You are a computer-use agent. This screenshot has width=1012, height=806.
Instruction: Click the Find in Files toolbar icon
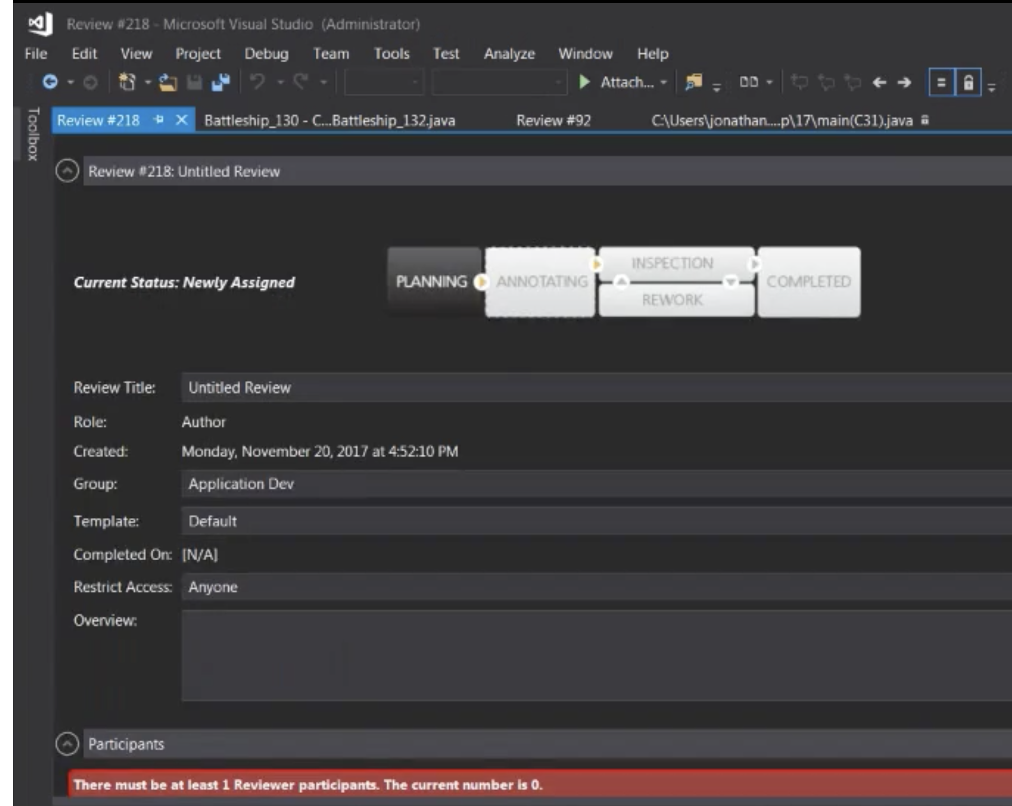[x=694, y=82]
